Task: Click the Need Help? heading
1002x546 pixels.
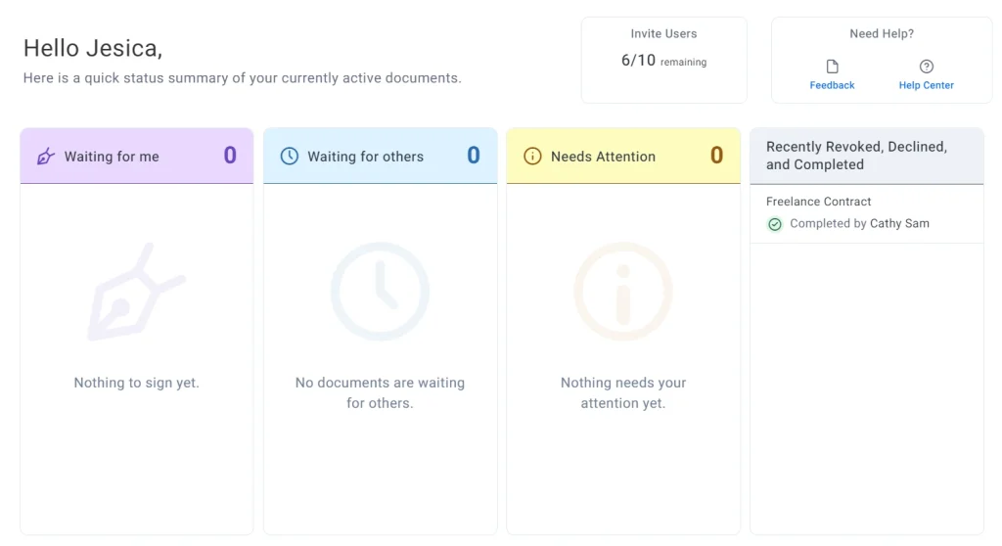Action: 882,34
